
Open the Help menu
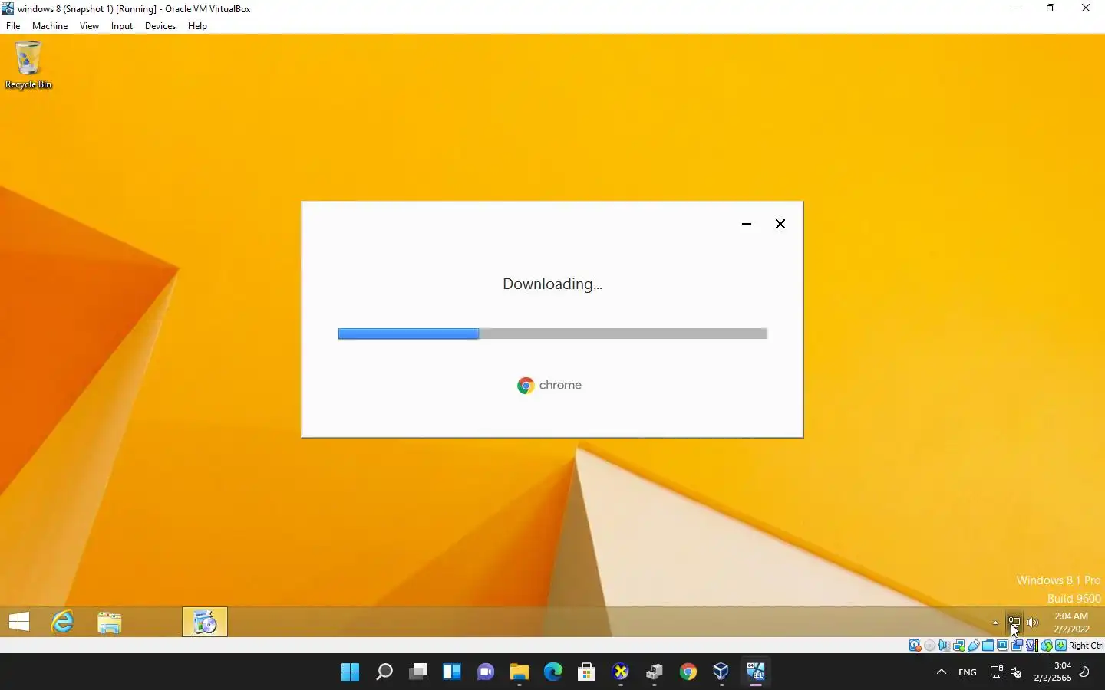197,26
